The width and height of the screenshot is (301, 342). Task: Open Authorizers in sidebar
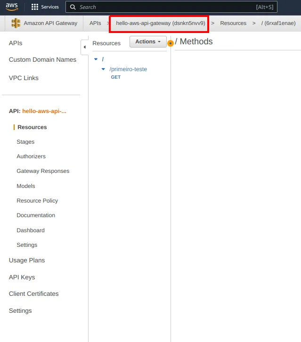point(31,156)
